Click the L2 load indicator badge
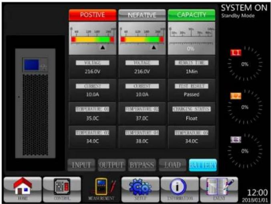This screenshot has height=204, width=271. pos(236,96)
